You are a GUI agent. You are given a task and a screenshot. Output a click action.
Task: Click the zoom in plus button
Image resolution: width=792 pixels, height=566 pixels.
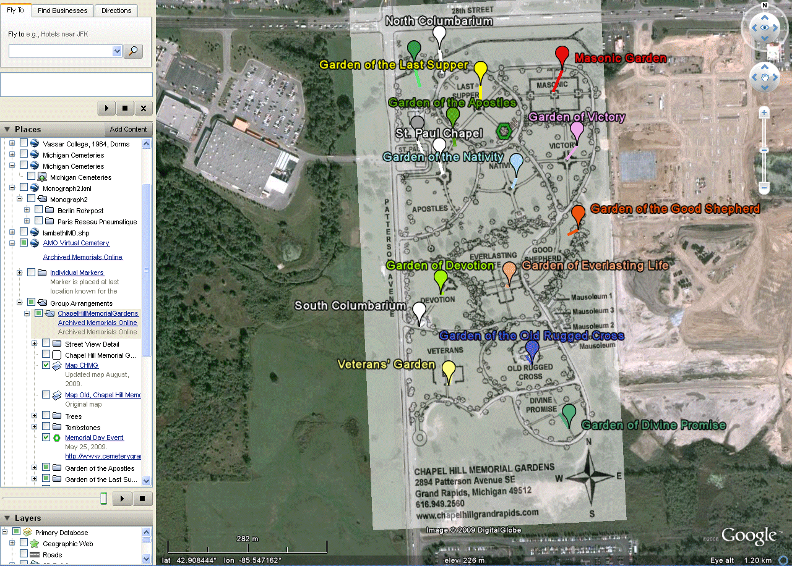pyautogui.click(x=764, y=112)
